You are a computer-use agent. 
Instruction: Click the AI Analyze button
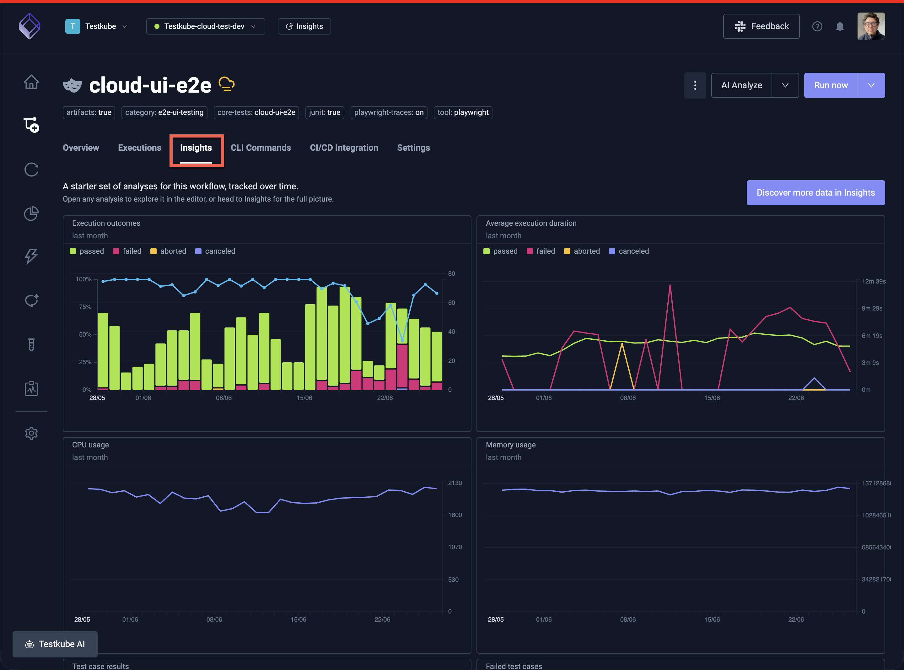(x=741, y=85)
